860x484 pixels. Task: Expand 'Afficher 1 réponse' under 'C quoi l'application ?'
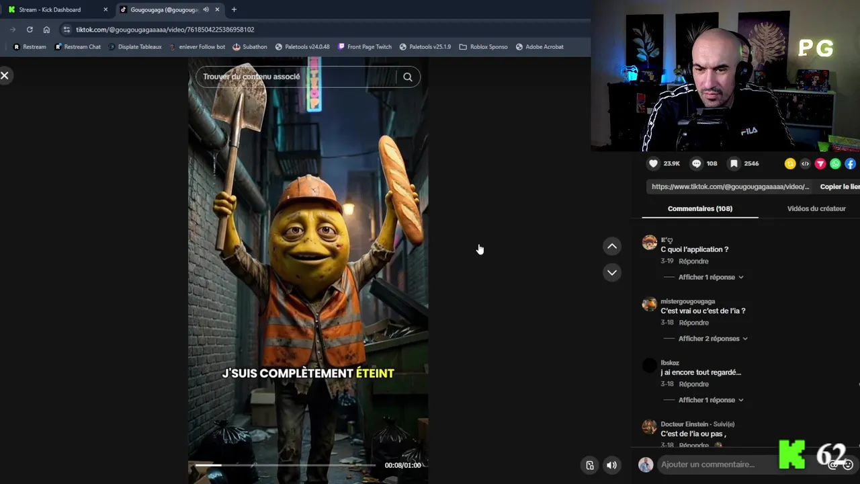(x=711, y=277)
